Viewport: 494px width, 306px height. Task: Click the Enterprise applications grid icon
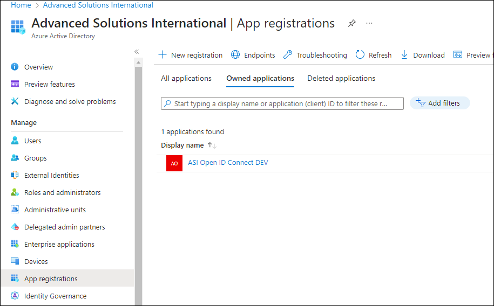click(x=15, y=244)
